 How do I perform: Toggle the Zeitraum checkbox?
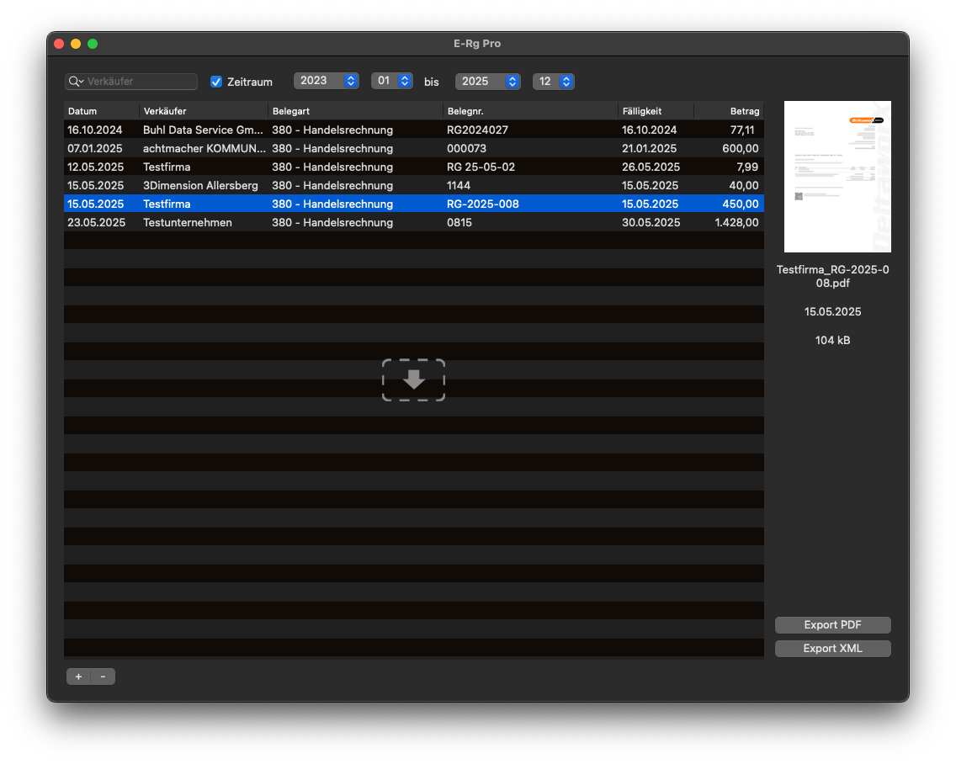click(x=215, y=81)
